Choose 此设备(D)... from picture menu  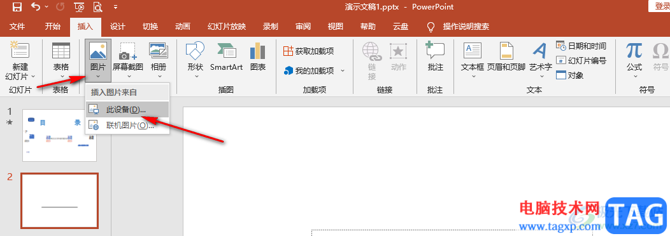[127, 109]
